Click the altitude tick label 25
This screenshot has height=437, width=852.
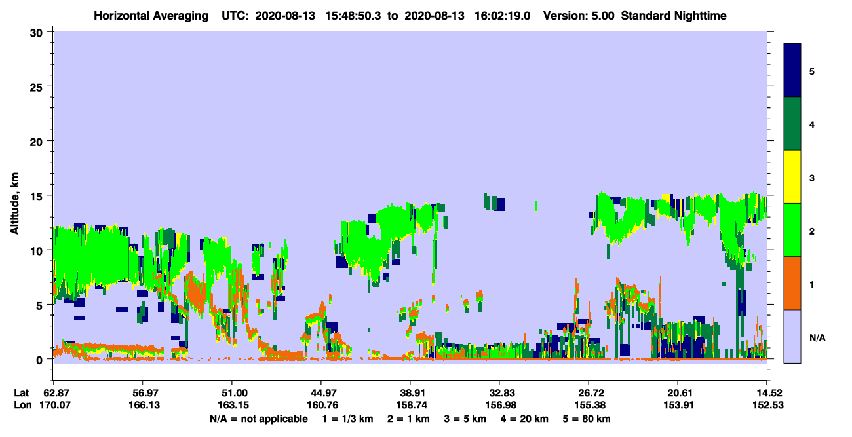tap(38, 86)
